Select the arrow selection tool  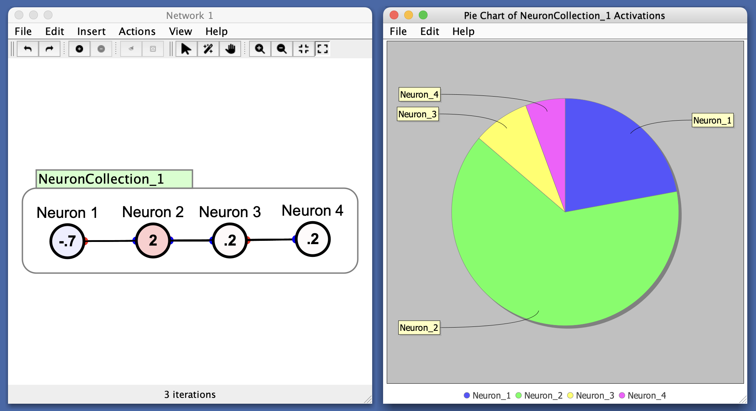point(186,48)
